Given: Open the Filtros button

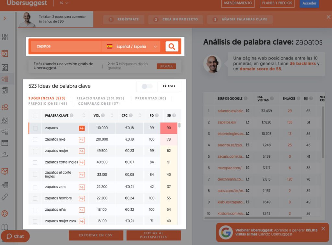Looking at the screenshot, I should click(x=169, y=86).
